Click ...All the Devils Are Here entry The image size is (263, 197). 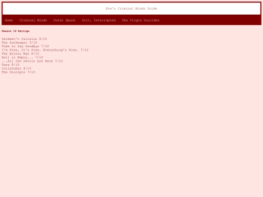(32, 61)
